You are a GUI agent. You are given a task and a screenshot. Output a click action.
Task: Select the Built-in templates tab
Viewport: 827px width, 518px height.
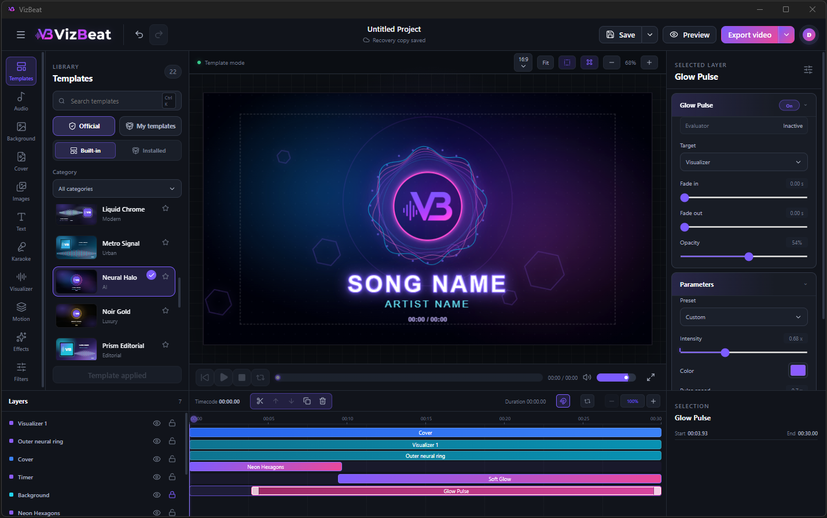[85, 150]
